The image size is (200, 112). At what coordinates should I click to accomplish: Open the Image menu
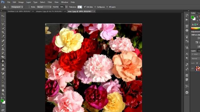pyautogui.click(x=21, y=2)
